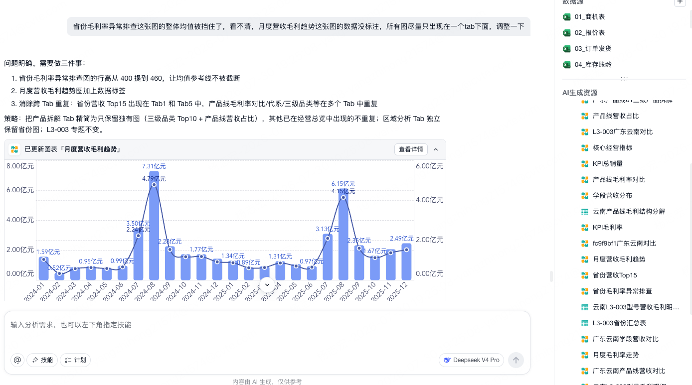Screen dimensions: 692x385
Task: Click the chart icon next to 广东云南学段营收对比
Action: click(x=585, y=339)
